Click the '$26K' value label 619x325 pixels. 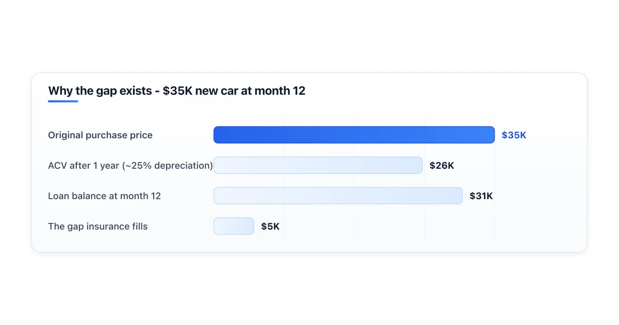(442, 166)
